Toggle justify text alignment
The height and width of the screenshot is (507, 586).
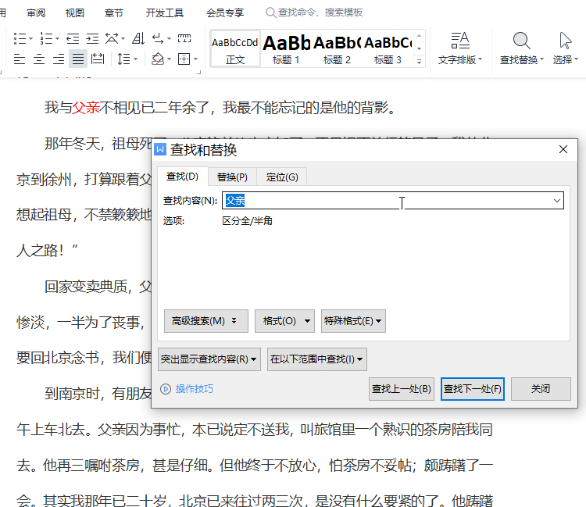click(77, 59)
